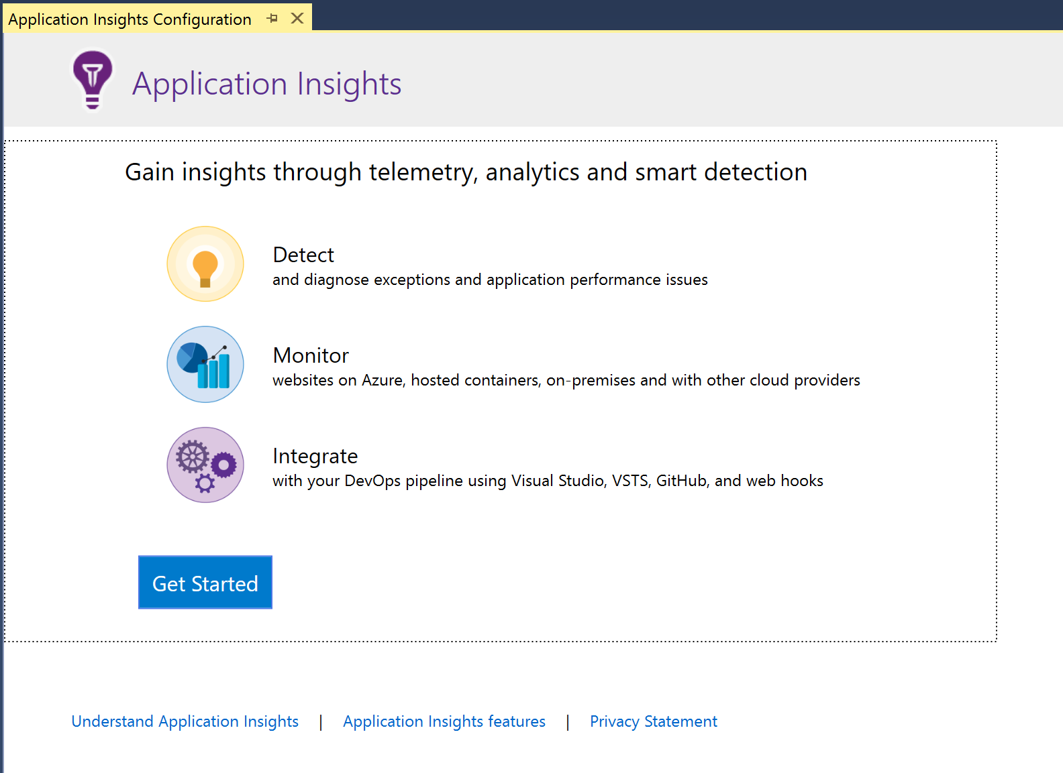
Task: Click the 'diagnose exceptions' description under Detect
Action: click(490, 280)
